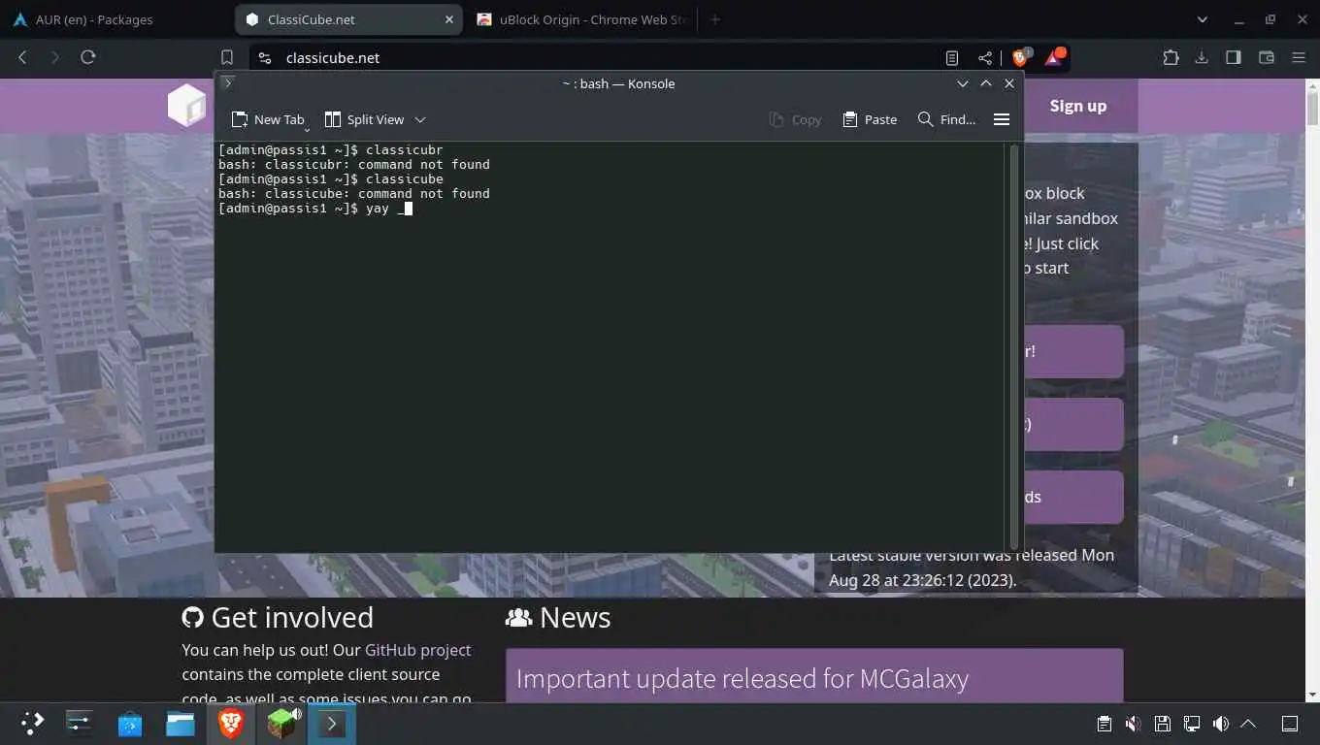Click Show Desktop button in panel
Viewport: 1320px width, 745px height.
tap(1290, 724)
